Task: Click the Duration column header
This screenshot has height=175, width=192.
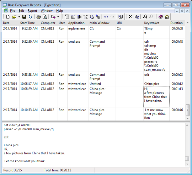Action: [x=177, y=23]
